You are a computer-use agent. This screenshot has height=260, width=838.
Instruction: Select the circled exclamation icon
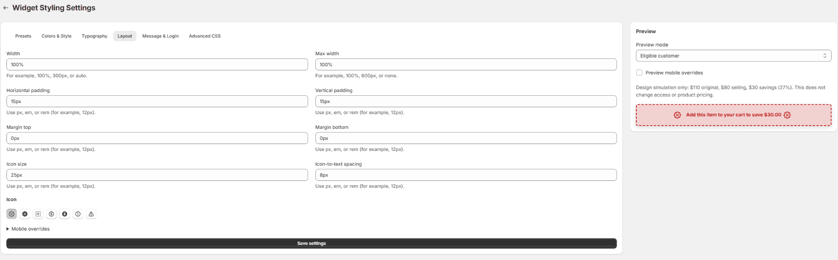tap(78, 214)
